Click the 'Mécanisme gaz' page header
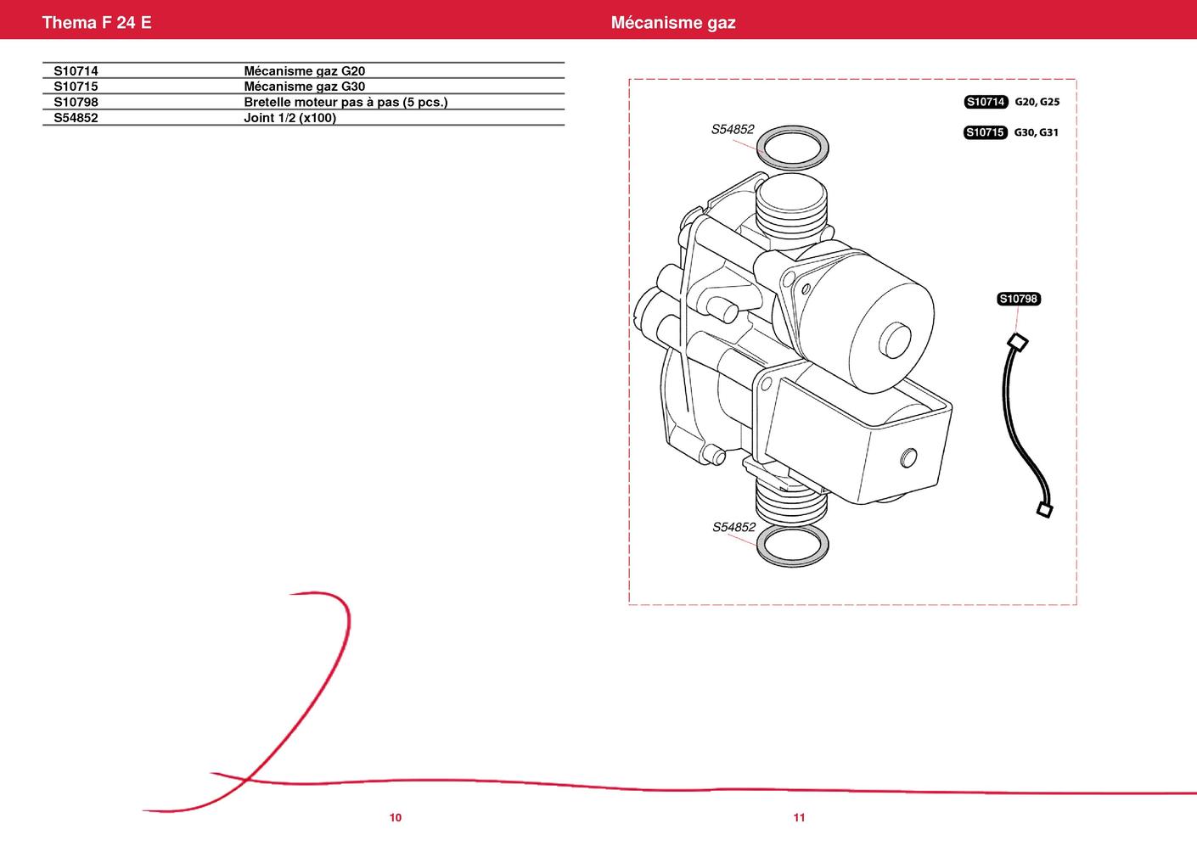This screenshot has width=1197, height=846. 672,22
